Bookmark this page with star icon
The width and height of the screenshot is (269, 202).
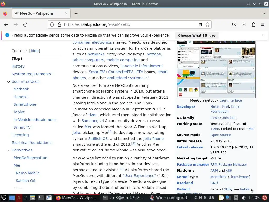208,24
